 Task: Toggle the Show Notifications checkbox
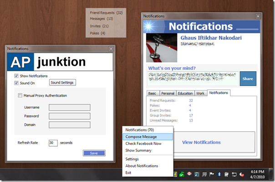[x=16, y=76]
